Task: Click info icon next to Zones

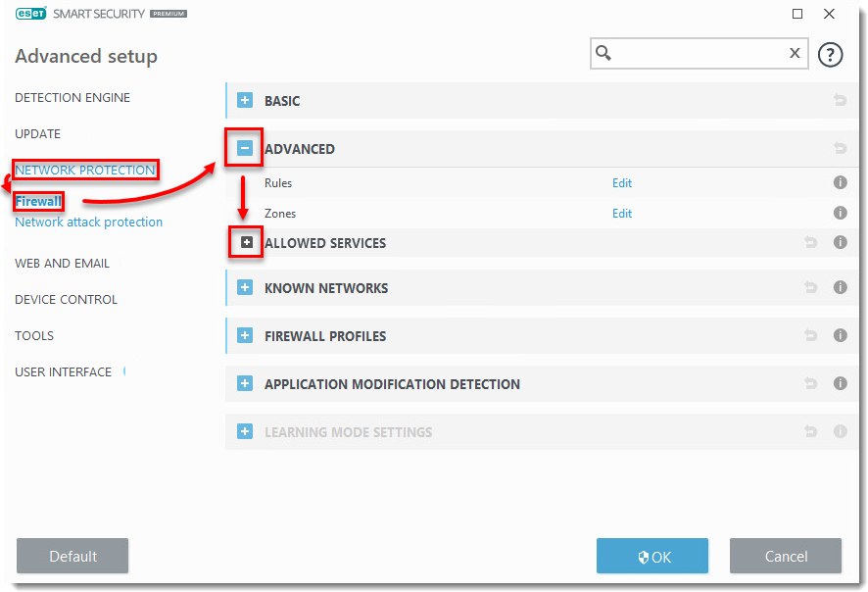Action: 840,214
